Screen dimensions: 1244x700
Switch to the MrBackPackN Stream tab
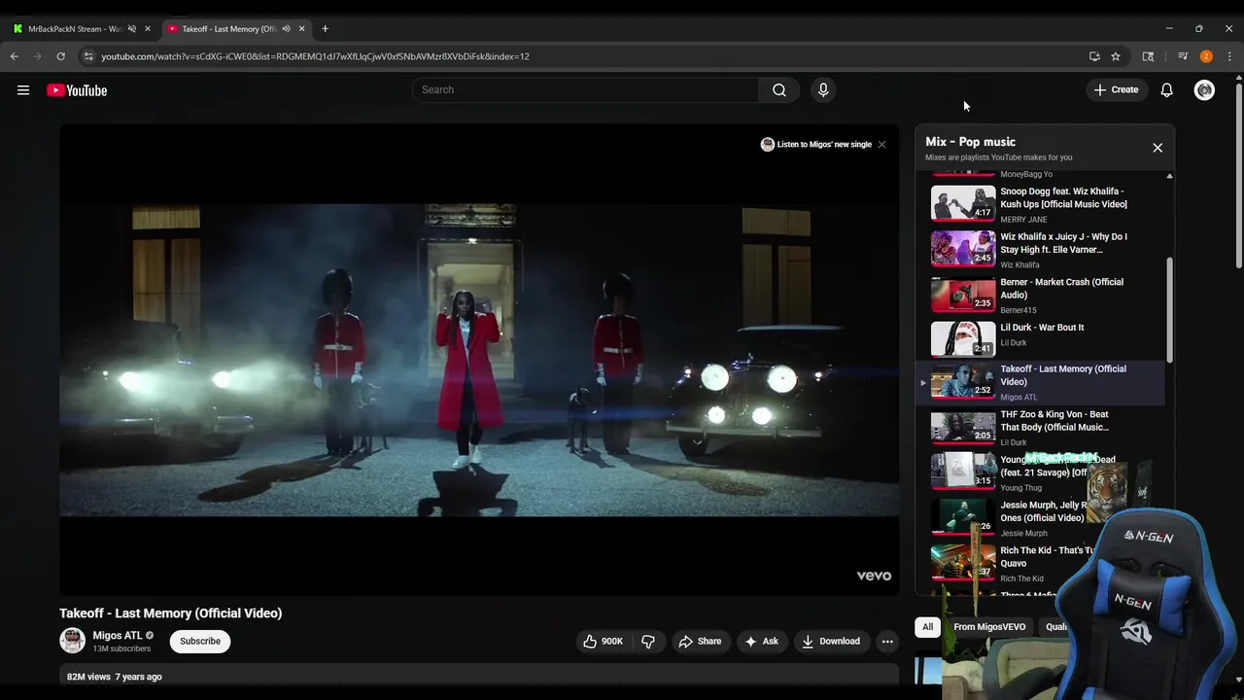74,29
